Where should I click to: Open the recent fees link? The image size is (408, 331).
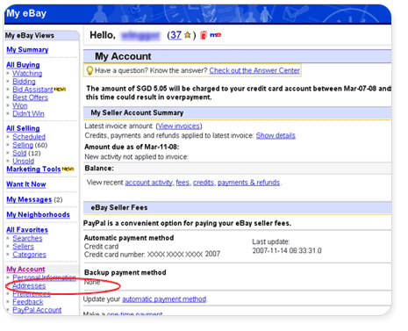(x=183, y=183)
